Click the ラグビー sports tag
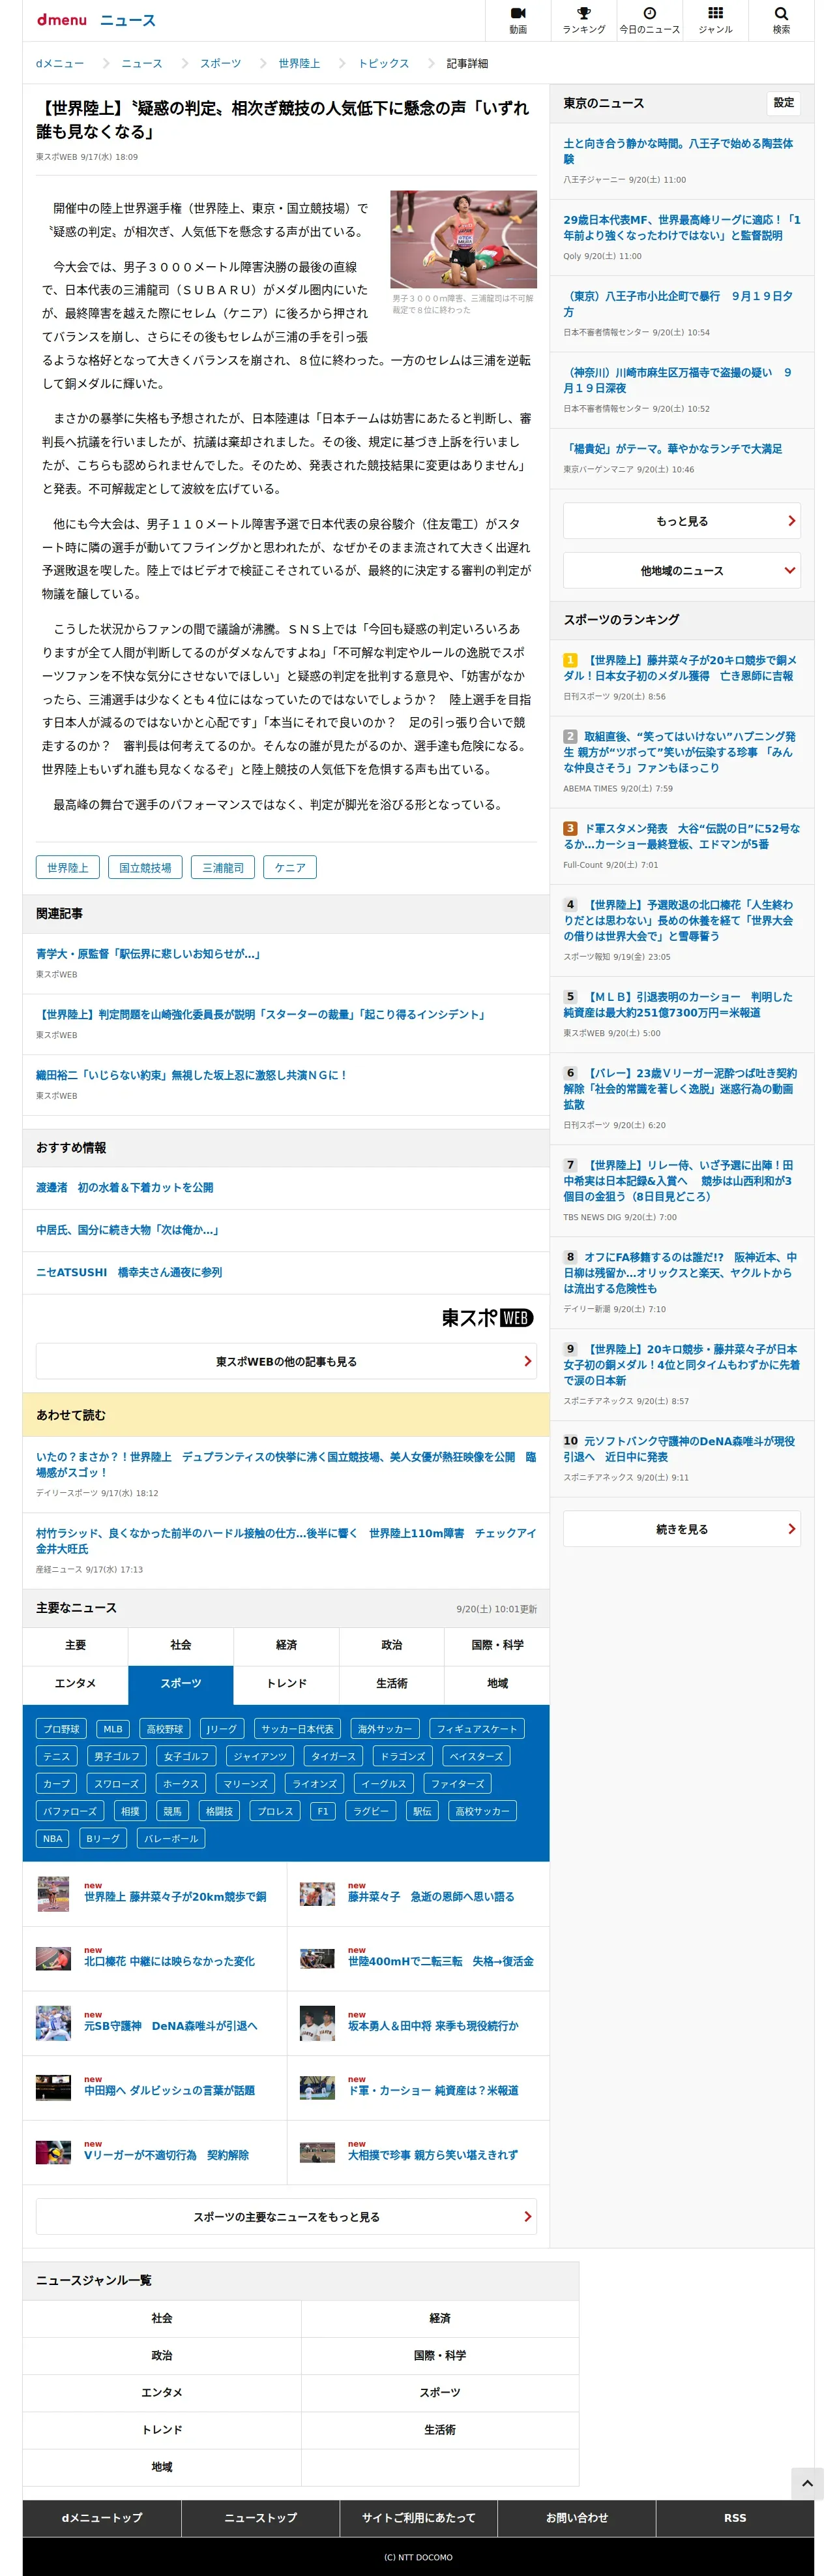 (370, 1811)
